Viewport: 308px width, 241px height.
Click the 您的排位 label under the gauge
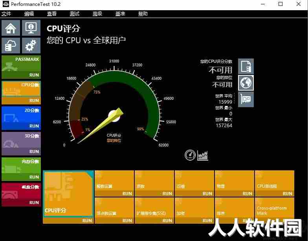[114, 141]
